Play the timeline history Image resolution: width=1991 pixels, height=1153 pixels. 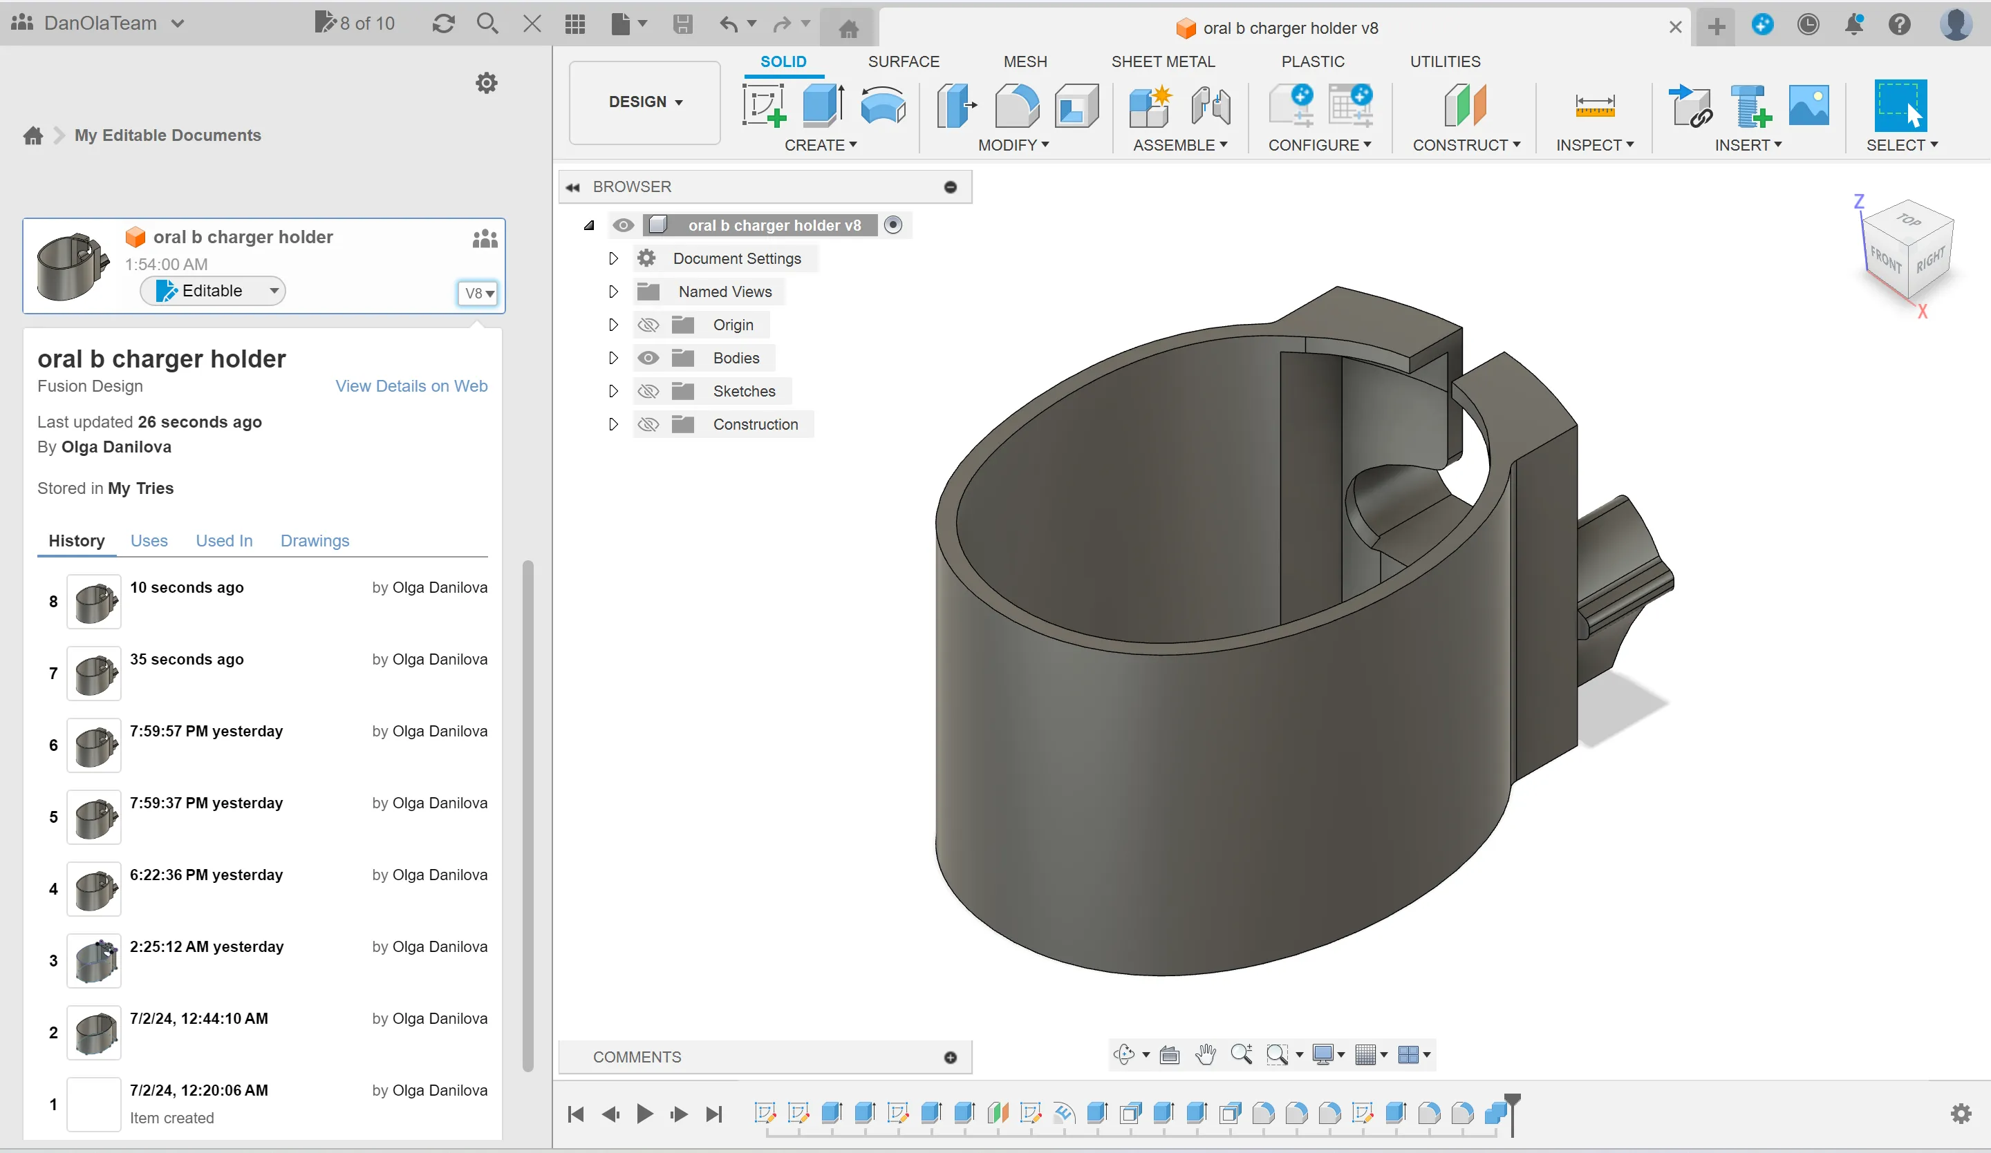[645, 1114]
